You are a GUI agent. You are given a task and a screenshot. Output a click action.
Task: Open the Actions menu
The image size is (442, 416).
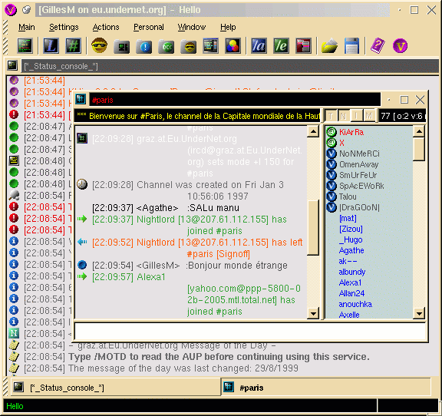pos(106,27)
